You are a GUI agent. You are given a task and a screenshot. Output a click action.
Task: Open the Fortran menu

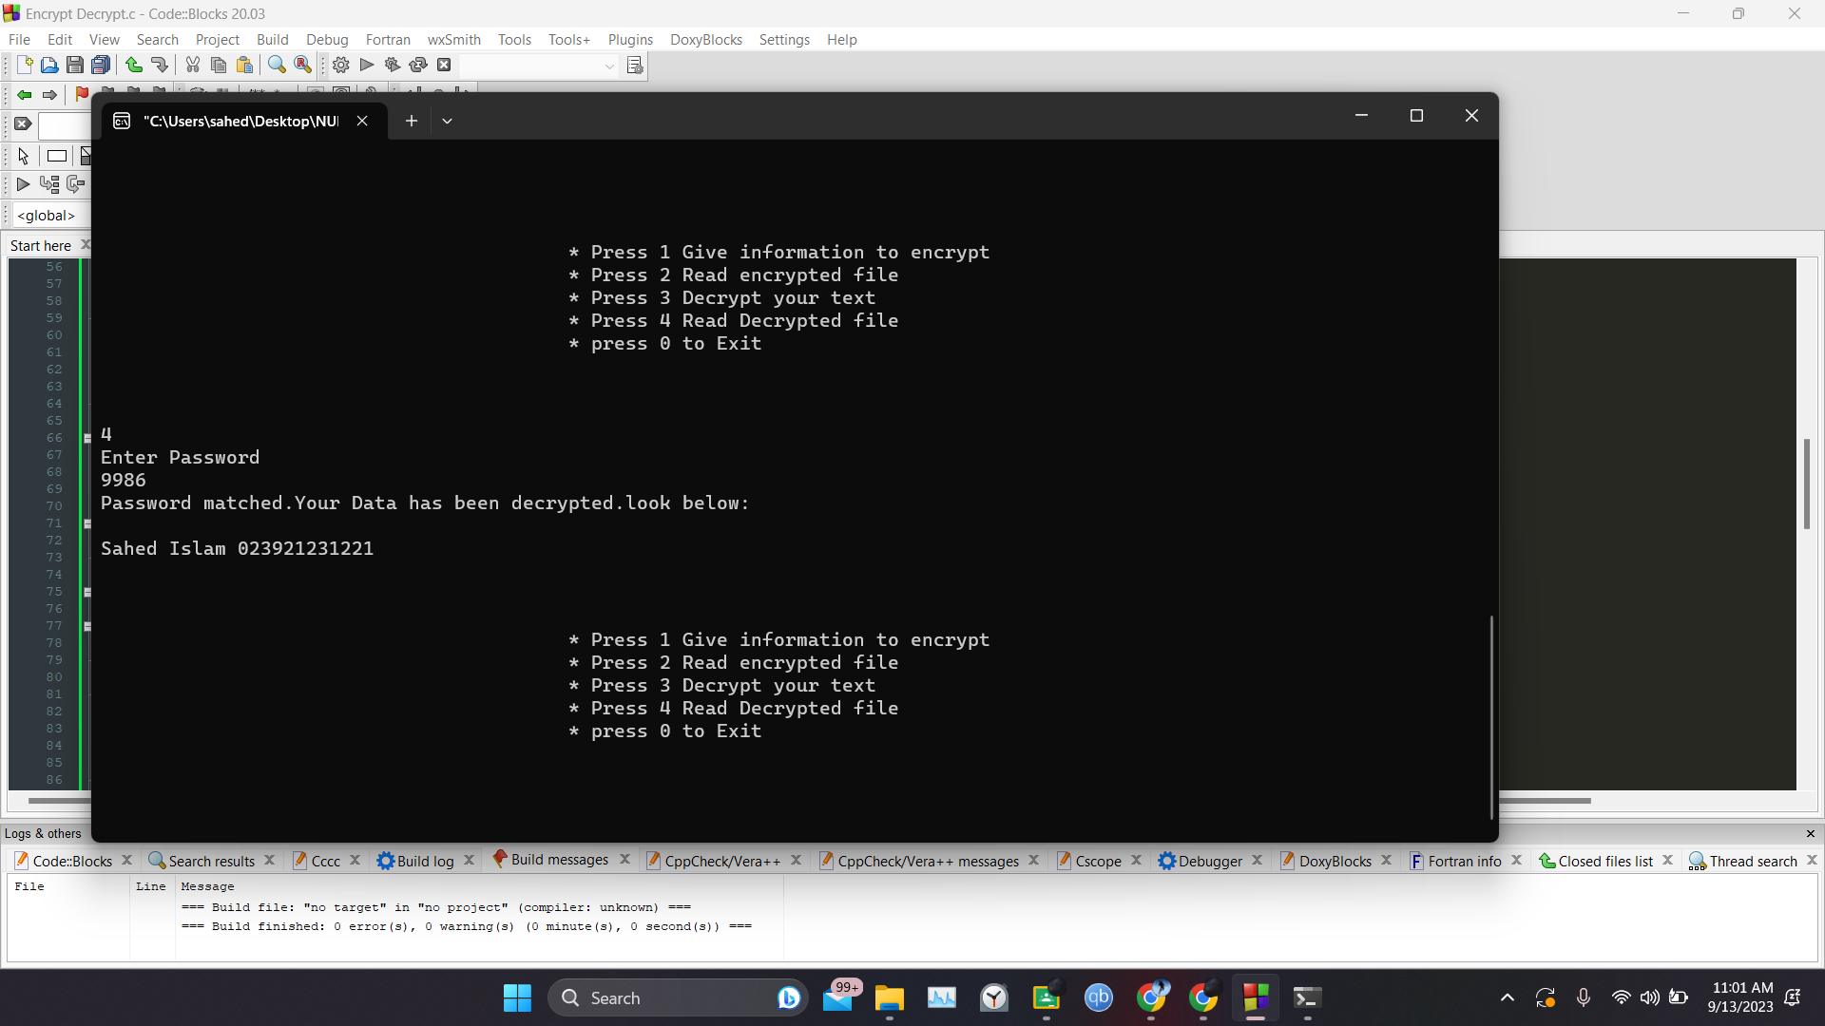pos(387,39)
